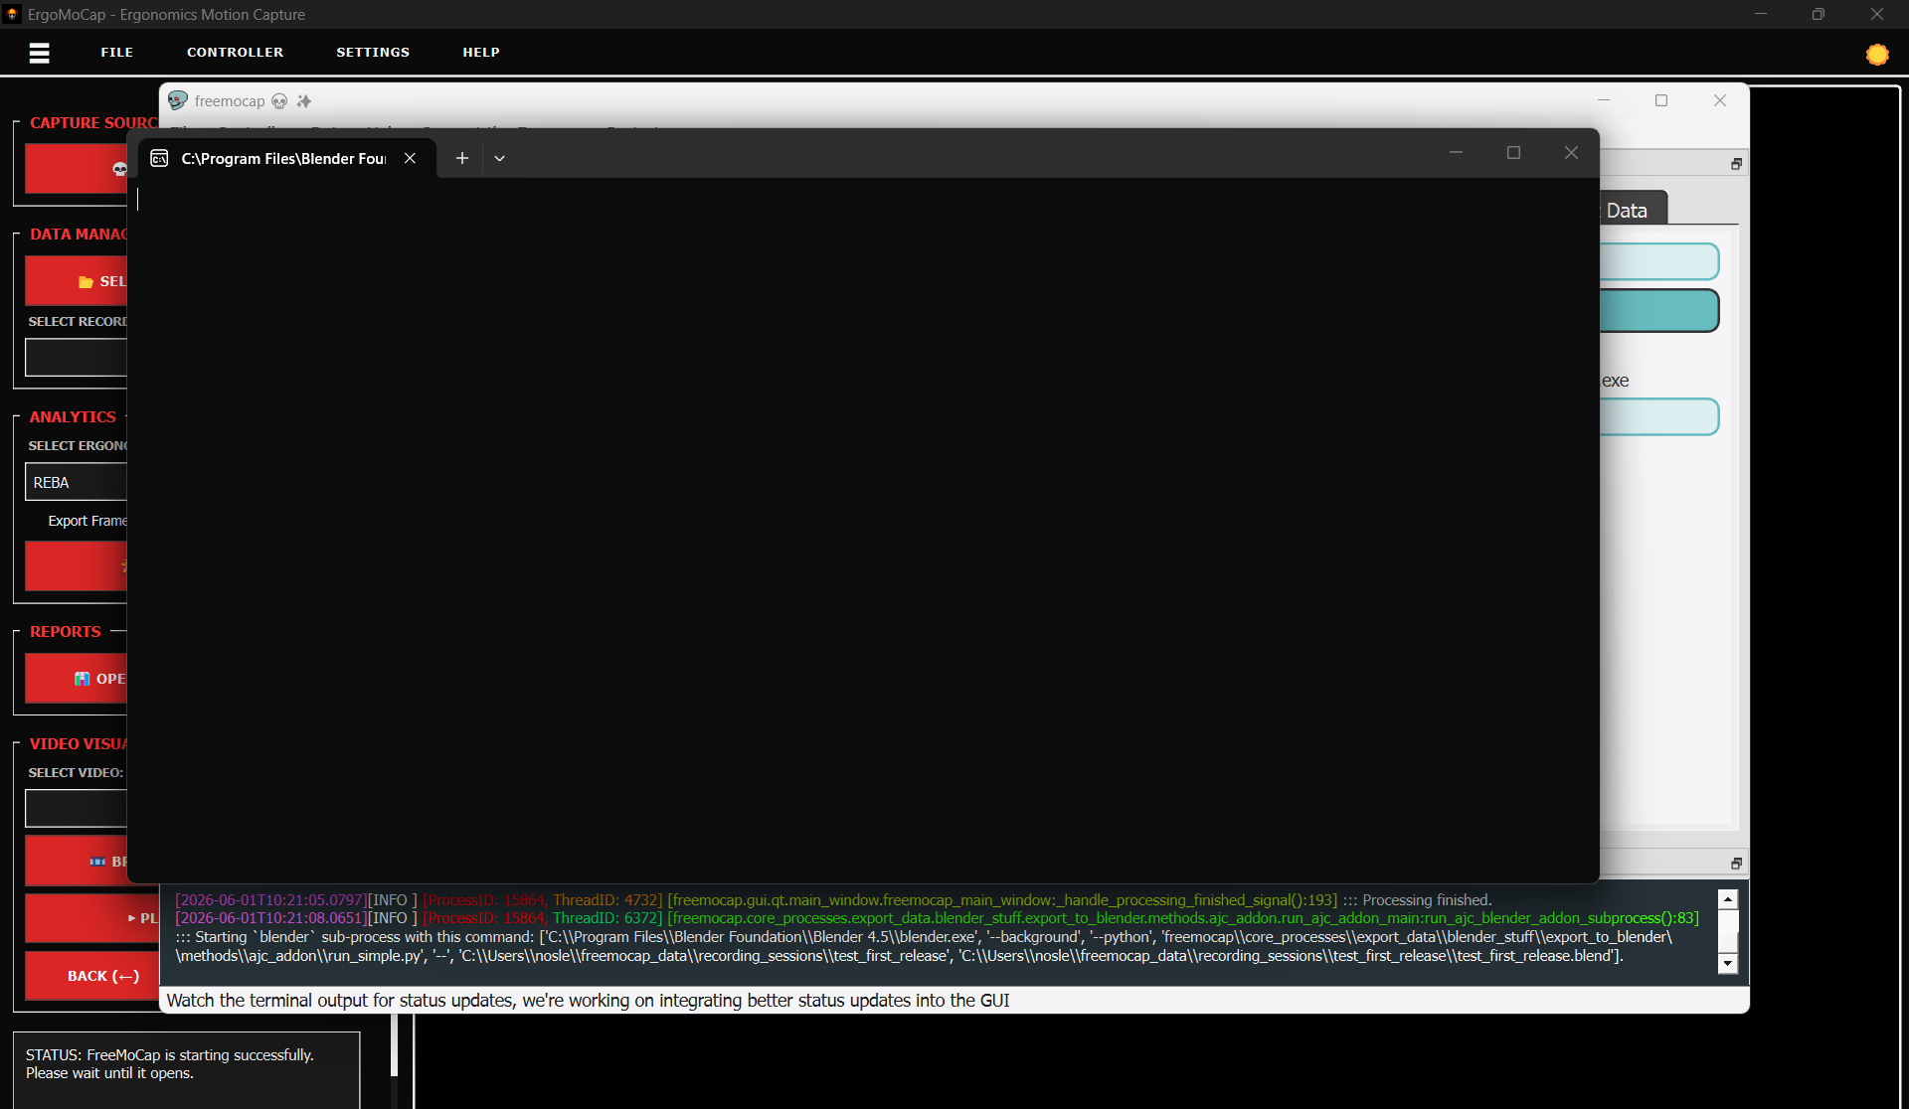Minimize the ErgoMoCap main window

[x=1761, y=14]
